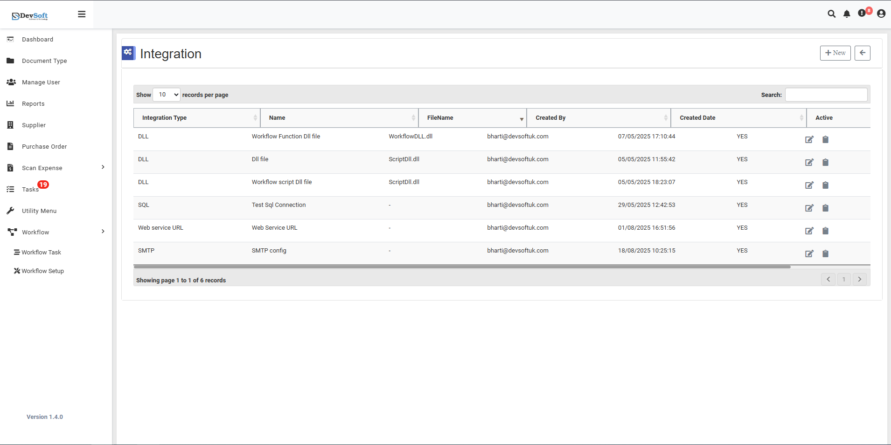Click the New integration button
Image resolution: width=891 pixels, height=445 pixels.
pyautogui.click(x=835, y=53)
